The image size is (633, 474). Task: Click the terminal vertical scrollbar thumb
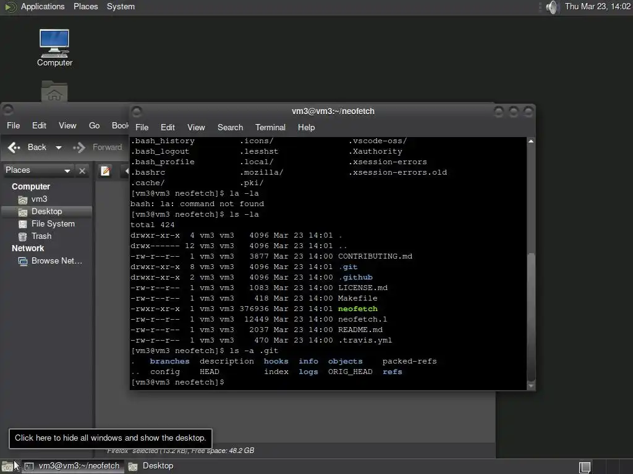[531, 317]
